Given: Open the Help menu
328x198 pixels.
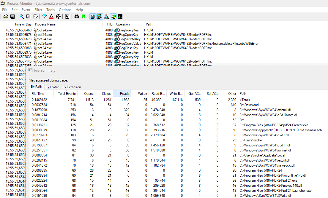Looking at the screenshot, I should (x=79, y=10).
